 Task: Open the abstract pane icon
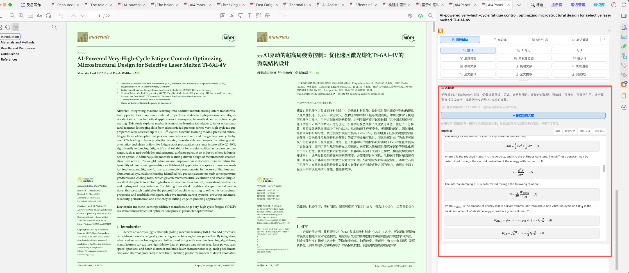pos(624,37)
